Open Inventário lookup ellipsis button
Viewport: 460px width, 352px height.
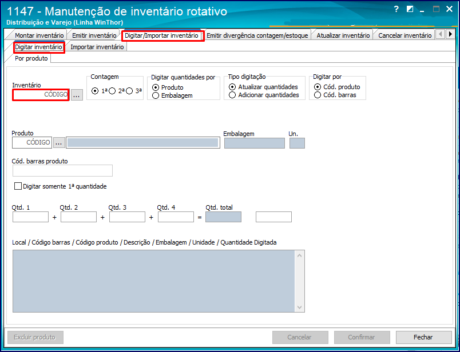click(x=77, y=95)
